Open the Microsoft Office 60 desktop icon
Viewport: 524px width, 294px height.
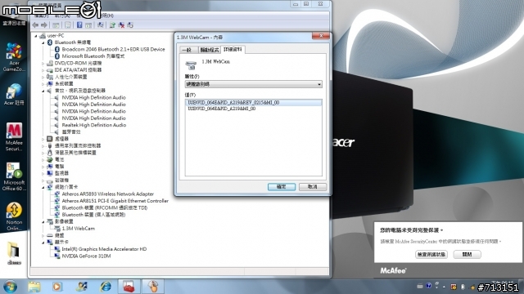pos(14,176)
